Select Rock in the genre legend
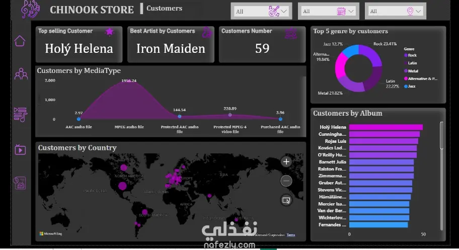Image resolution: width=459 pixels, height=250 pixels. [x=410, y=55]
